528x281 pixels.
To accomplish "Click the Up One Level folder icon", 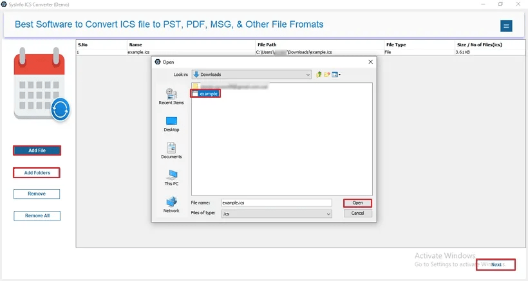I will [x=319, y=75].
